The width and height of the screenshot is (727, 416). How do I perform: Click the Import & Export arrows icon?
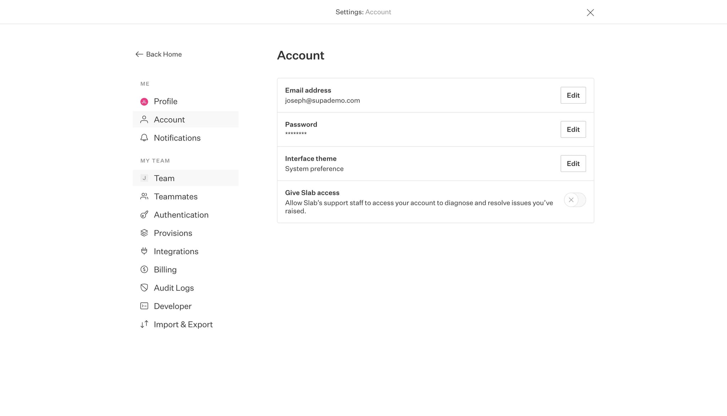[144, 324]
